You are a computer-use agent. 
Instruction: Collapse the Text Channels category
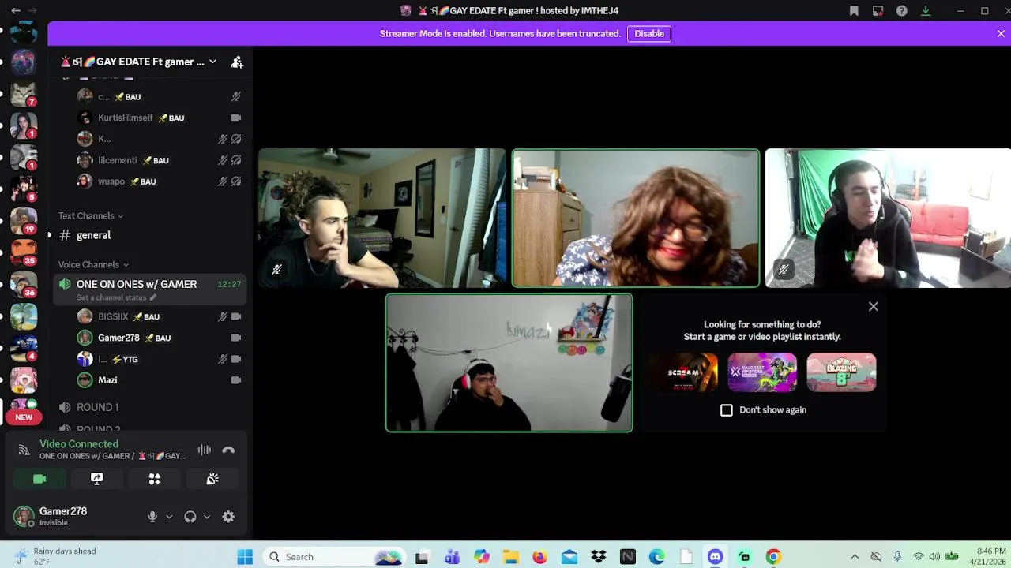point(90,215)
